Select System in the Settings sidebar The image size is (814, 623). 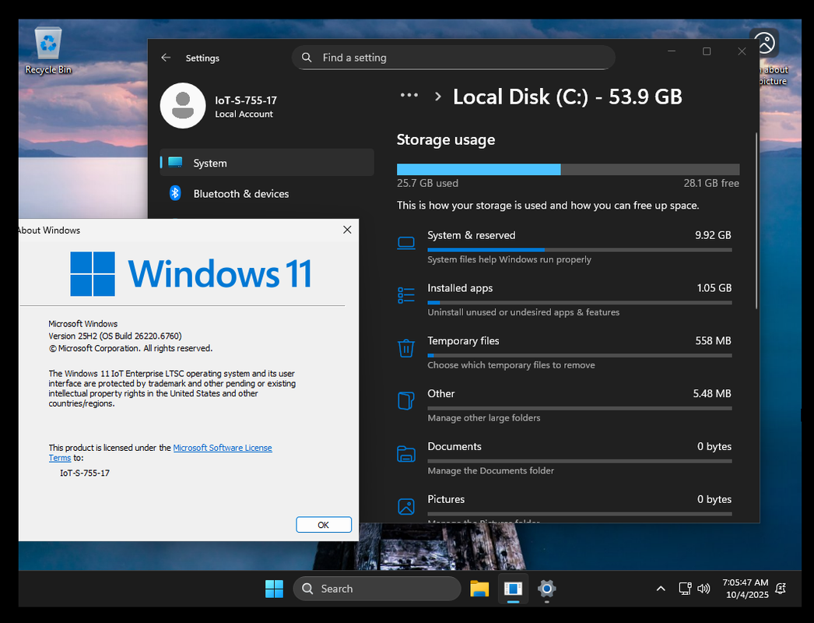(267, 163)
